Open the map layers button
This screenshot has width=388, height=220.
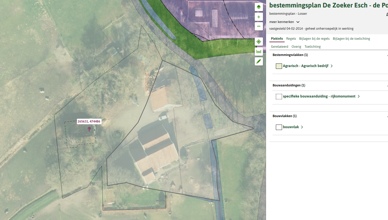(x=259, y=7)
